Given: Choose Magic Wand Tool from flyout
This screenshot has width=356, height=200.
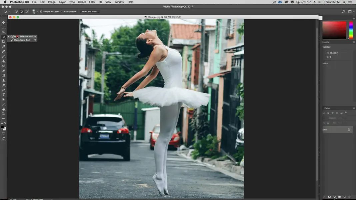Looking at the screenshot, I should pos(22,40).
